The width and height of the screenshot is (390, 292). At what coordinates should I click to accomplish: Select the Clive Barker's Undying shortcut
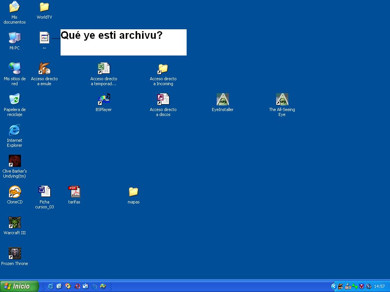pos(14,161)
